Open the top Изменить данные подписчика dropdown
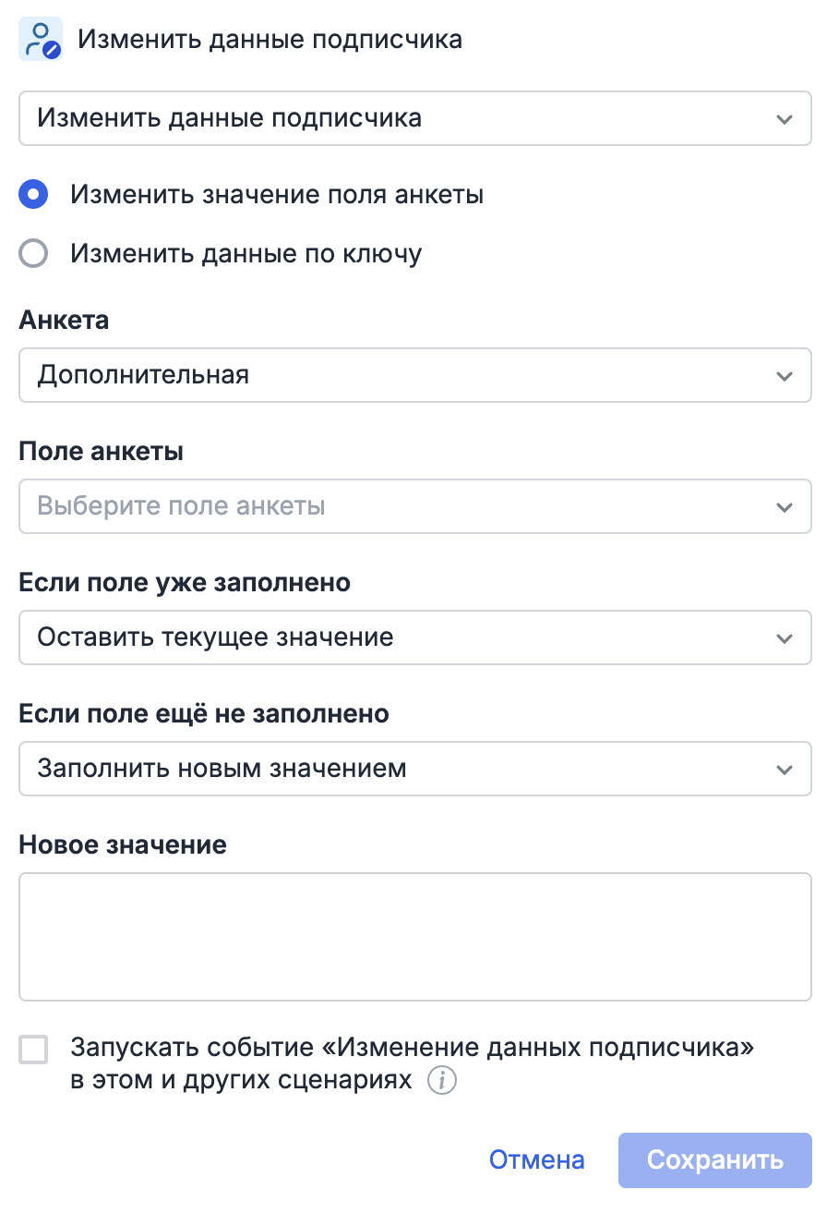Screen dimensions: 827x1214 pyautogui.click(x=413, y=118)
